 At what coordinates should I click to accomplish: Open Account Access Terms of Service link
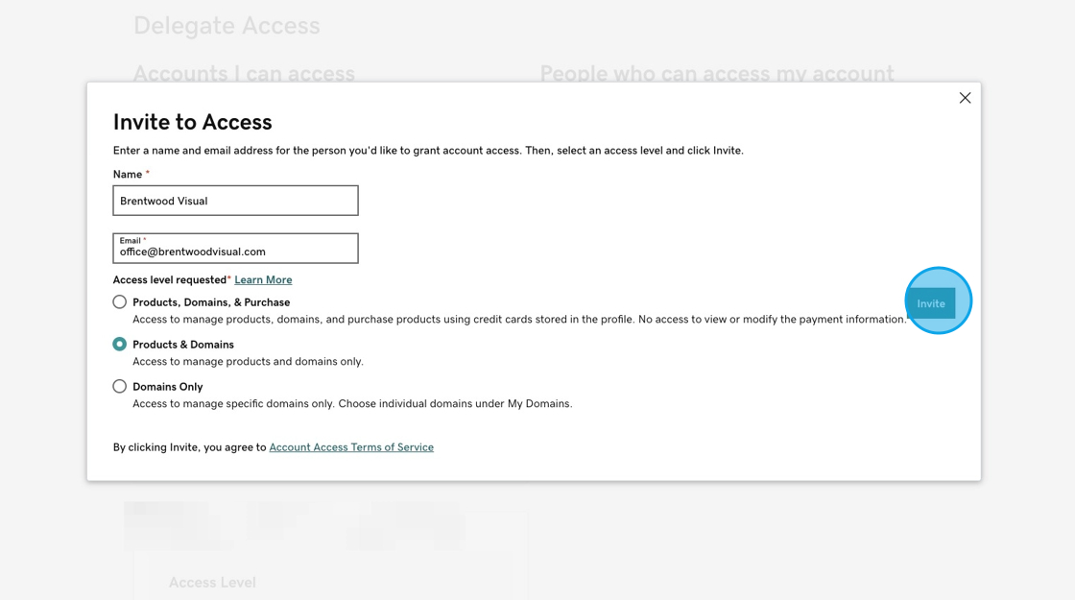pyautogui.click(x=351, y=447)
